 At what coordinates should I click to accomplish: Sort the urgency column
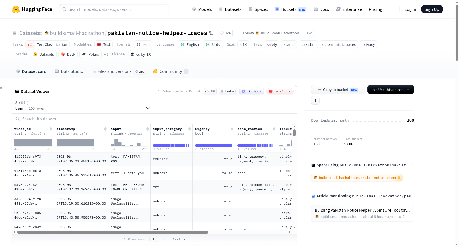[x=232, y=129]
